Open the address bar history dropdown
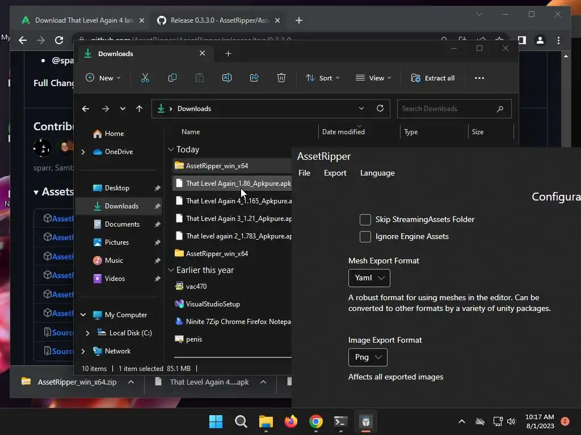The image size is (581, 435). 361,108
